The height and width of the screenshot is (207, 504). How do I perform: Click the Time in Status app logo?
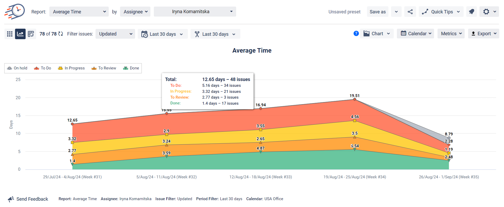15,12
